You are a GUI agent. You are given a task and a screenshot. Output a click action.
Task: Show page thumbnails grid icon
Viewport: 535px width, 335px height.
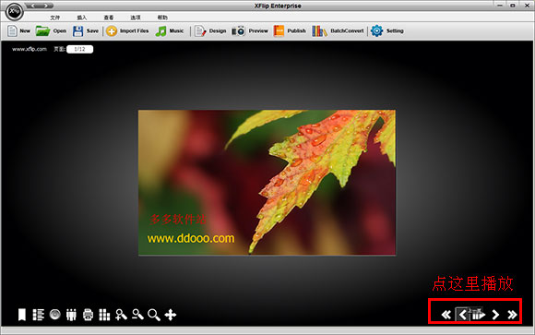[x=104, y=315]
